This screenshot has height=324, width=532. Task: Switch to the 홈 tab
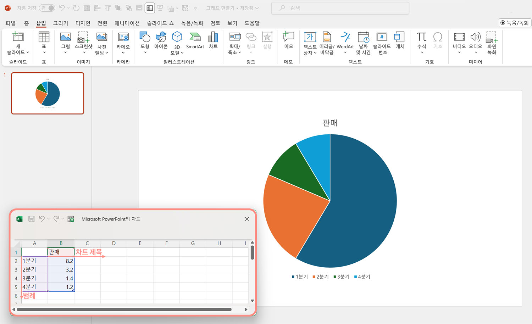coord(26,23)
